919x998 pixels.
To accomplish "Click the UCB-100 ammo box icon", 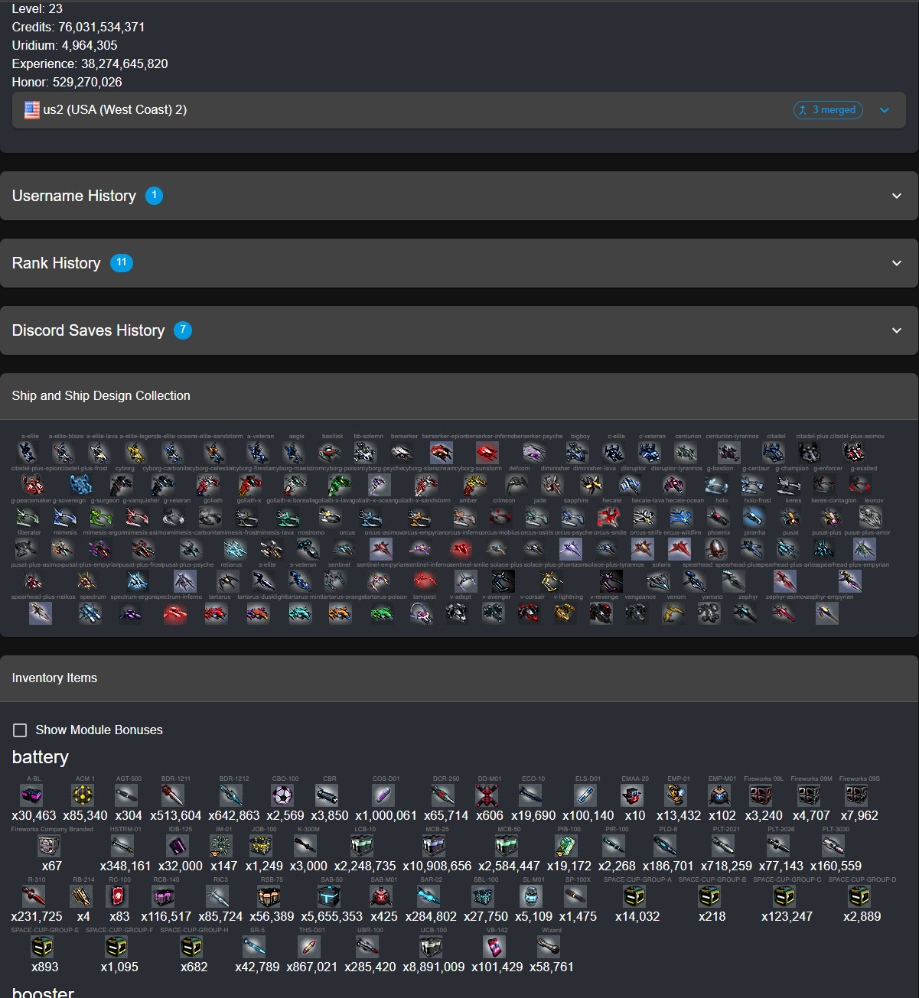I will (432, 947).
